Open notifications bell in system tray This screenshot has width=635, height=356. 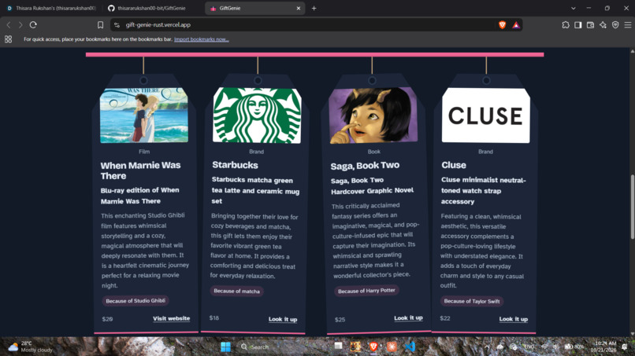pos(625,347)
